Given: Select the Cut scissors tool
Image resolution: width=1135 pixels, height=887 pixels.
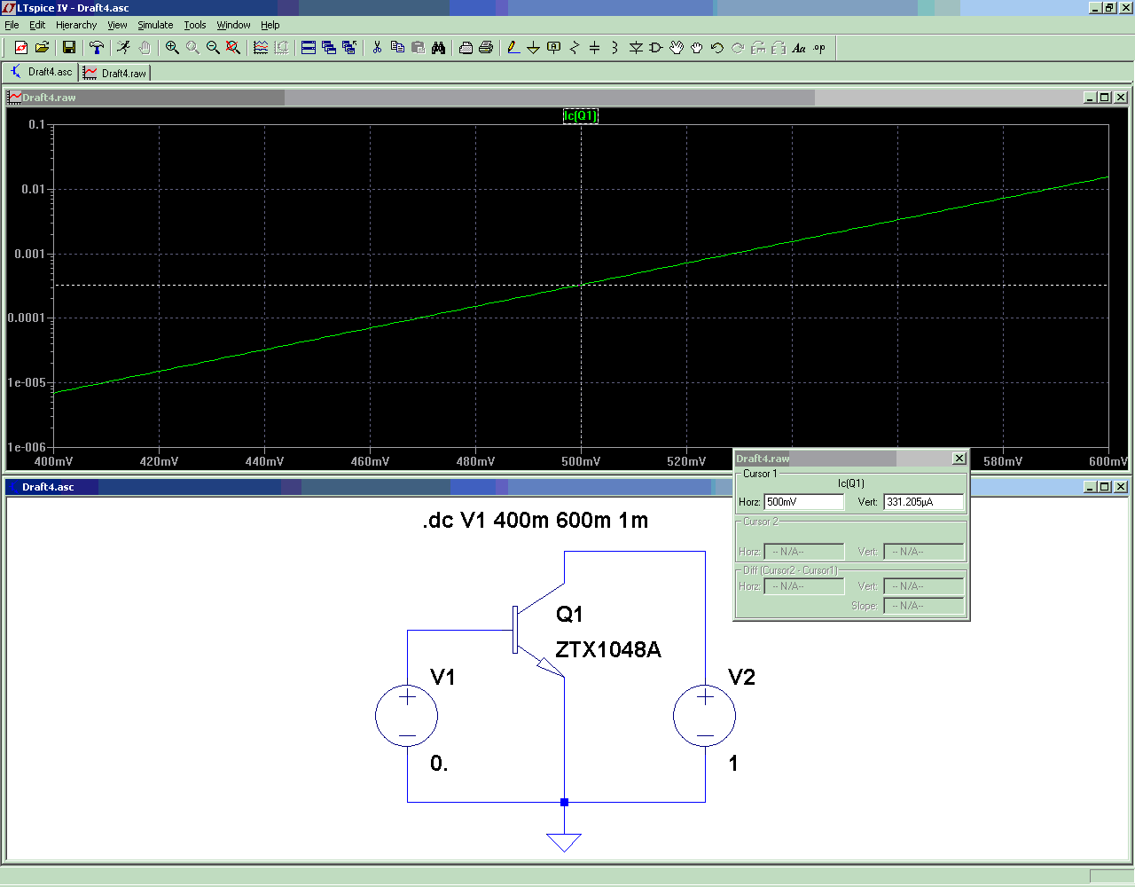Looking at the screenshot, I should (377, 48).
